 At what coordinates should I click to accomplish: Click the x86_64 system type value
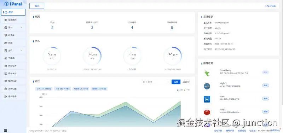[x=218, y=39]
